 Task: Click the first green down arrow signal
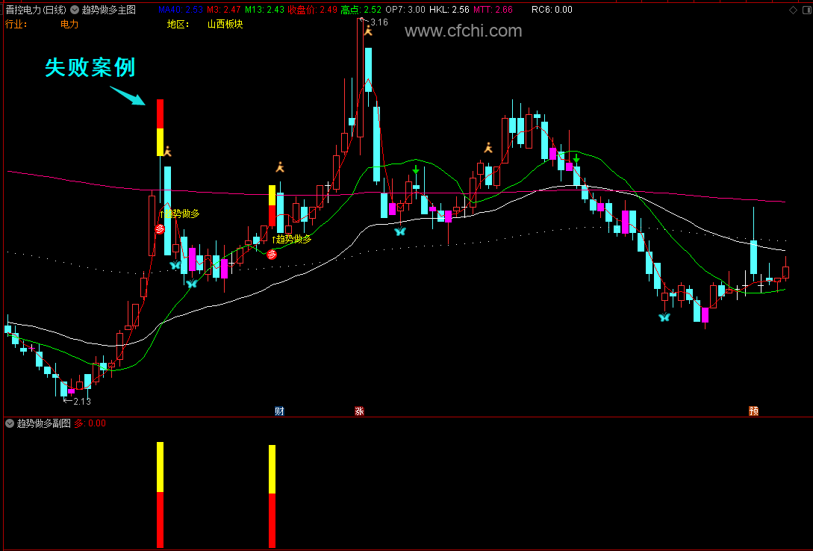point(416,169)
